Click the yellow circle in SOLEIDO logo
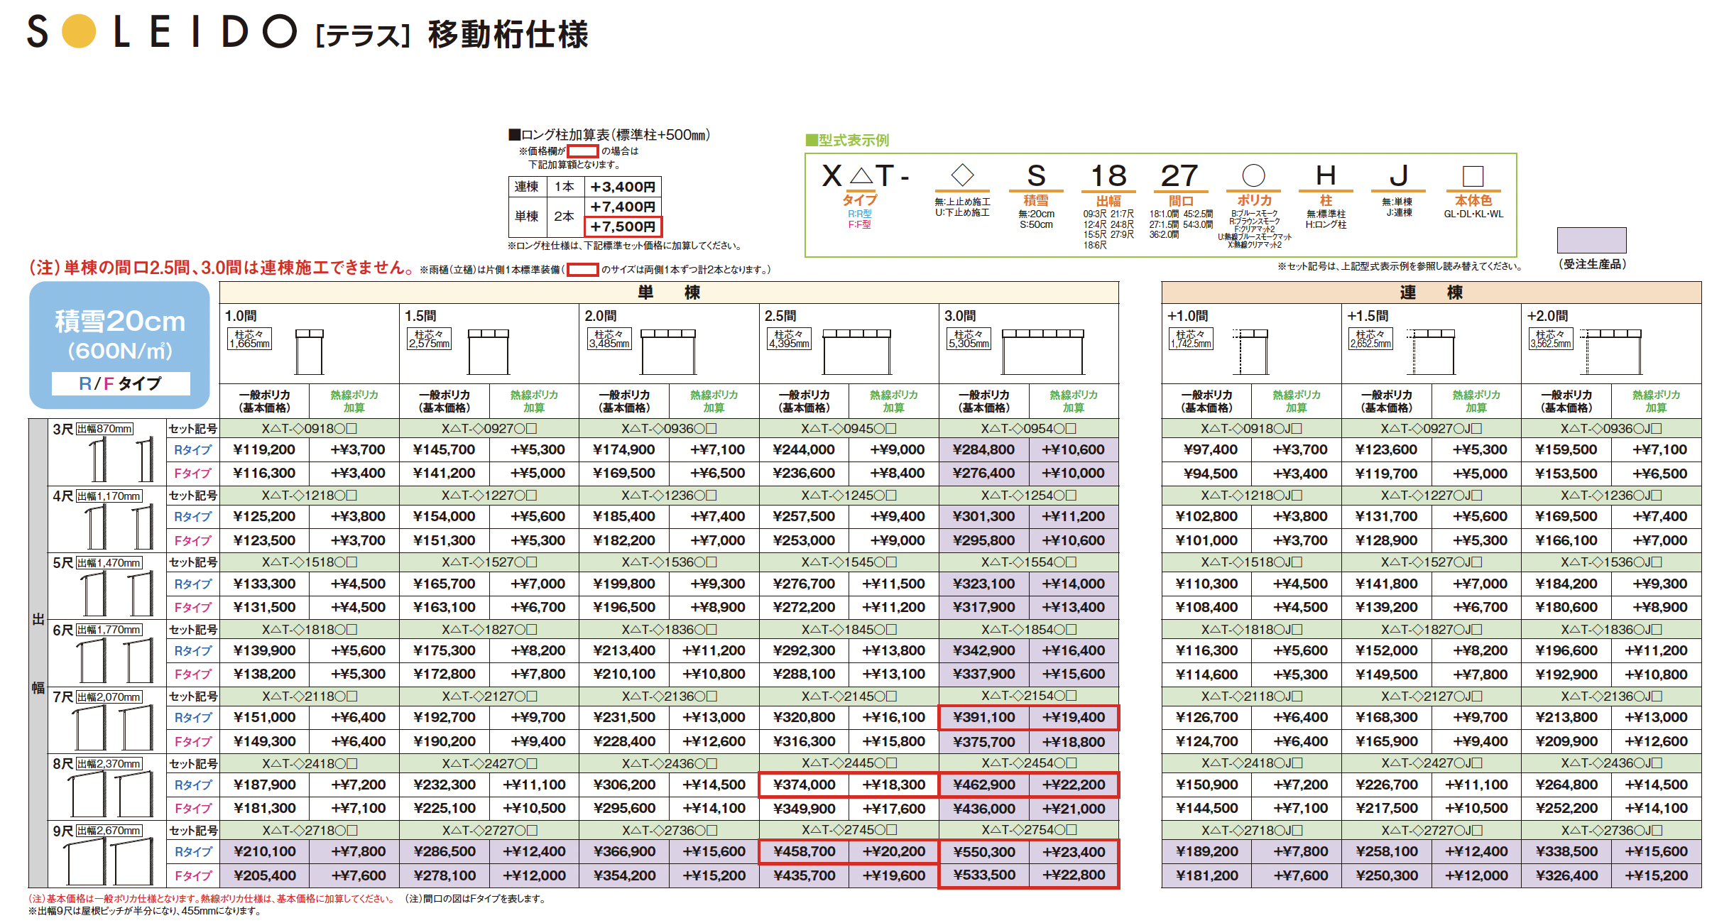The image size is (1734, 923). [x=78, y=32]
